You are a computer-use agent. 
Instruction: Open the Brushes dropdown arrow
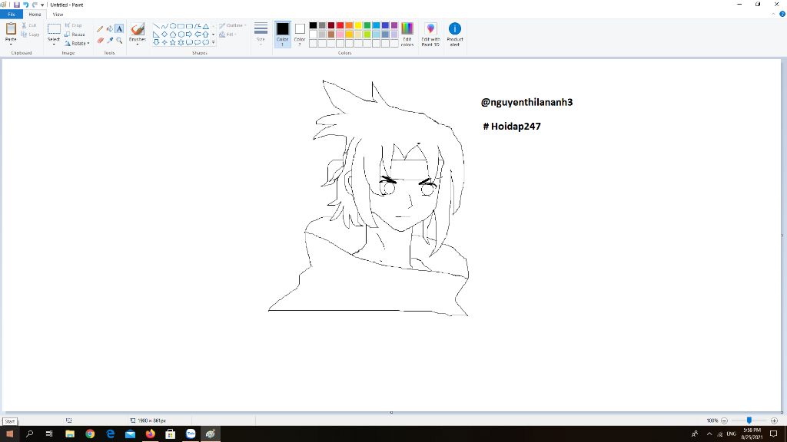138,44
